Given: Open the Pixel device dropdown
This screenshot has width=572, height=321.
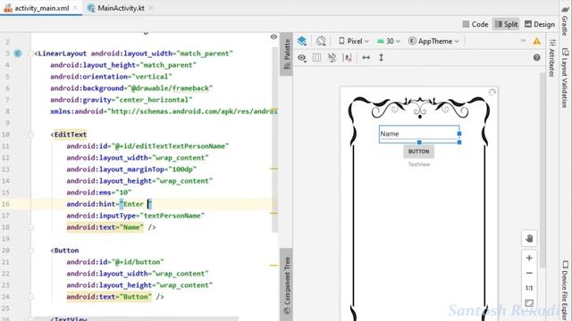Looking at the screenshot, I should [354, 41].
